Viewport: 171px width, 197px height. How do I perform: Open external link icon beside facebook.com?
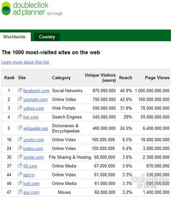point(20,90)
